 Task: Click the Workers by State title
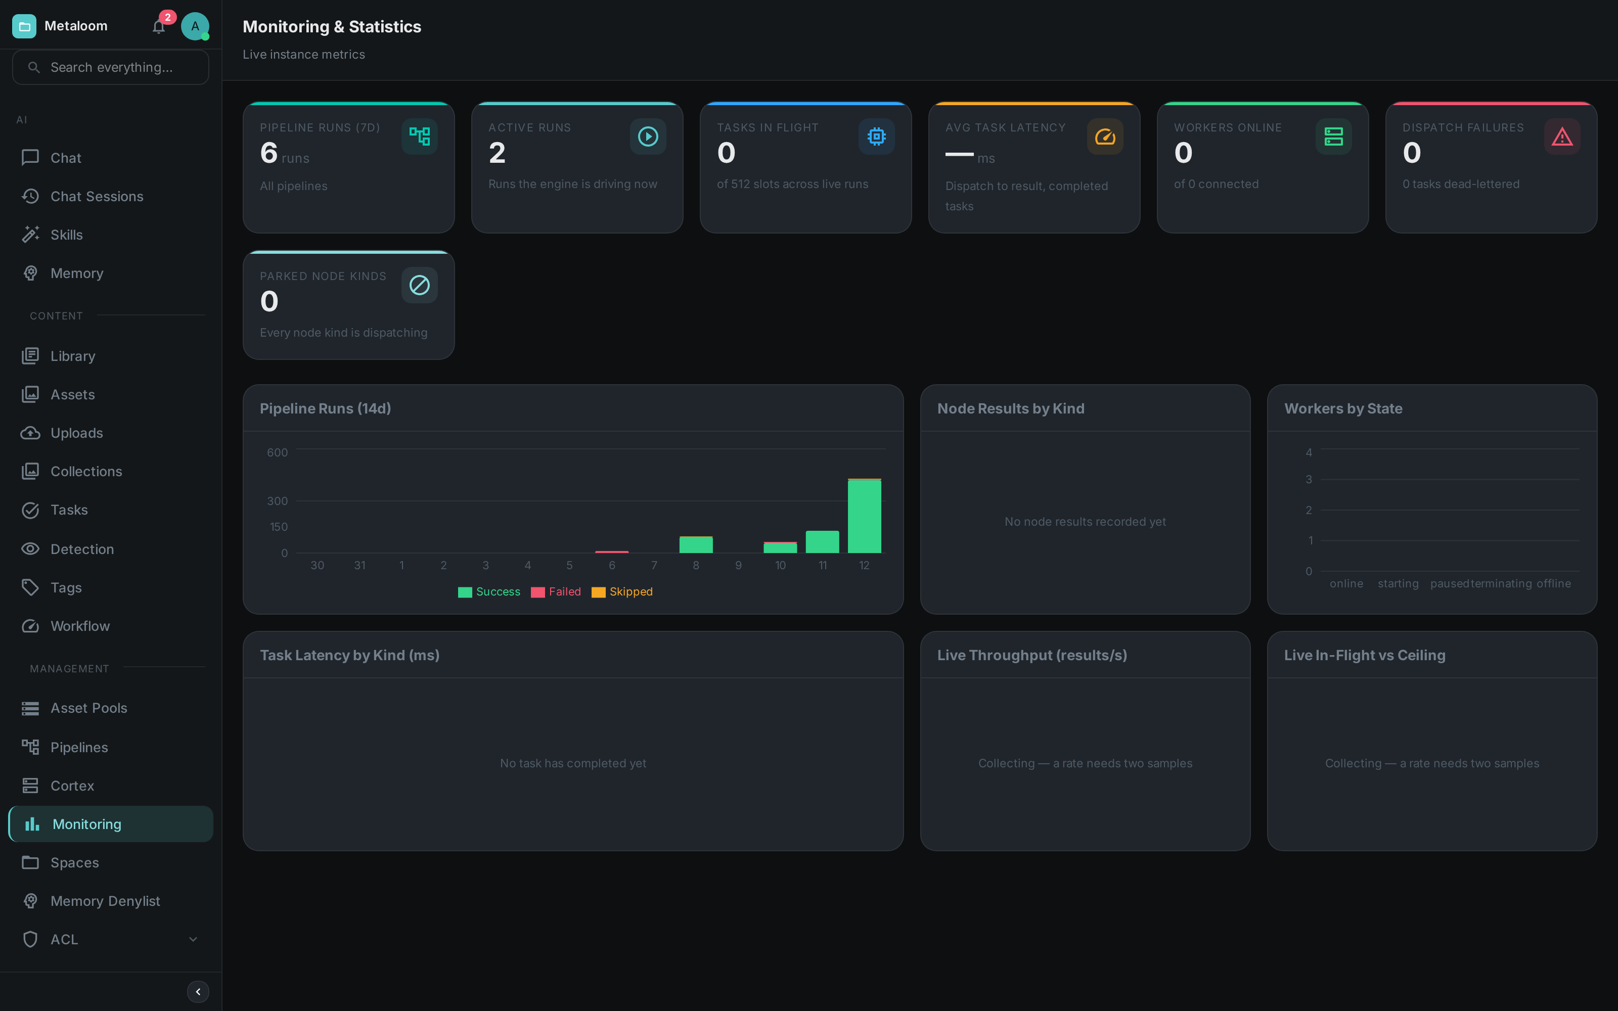[1343, 408]
